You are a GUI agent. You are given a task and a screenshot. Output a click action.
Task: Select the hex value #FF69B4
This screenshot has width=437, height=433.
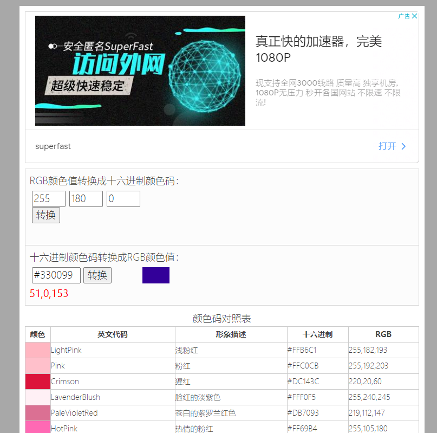click(x=302, y=429)
